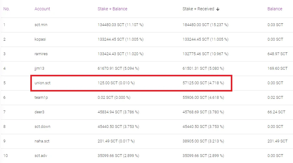Open the sct.adv account
Viewport: 293px width, 163px height.
41,155
